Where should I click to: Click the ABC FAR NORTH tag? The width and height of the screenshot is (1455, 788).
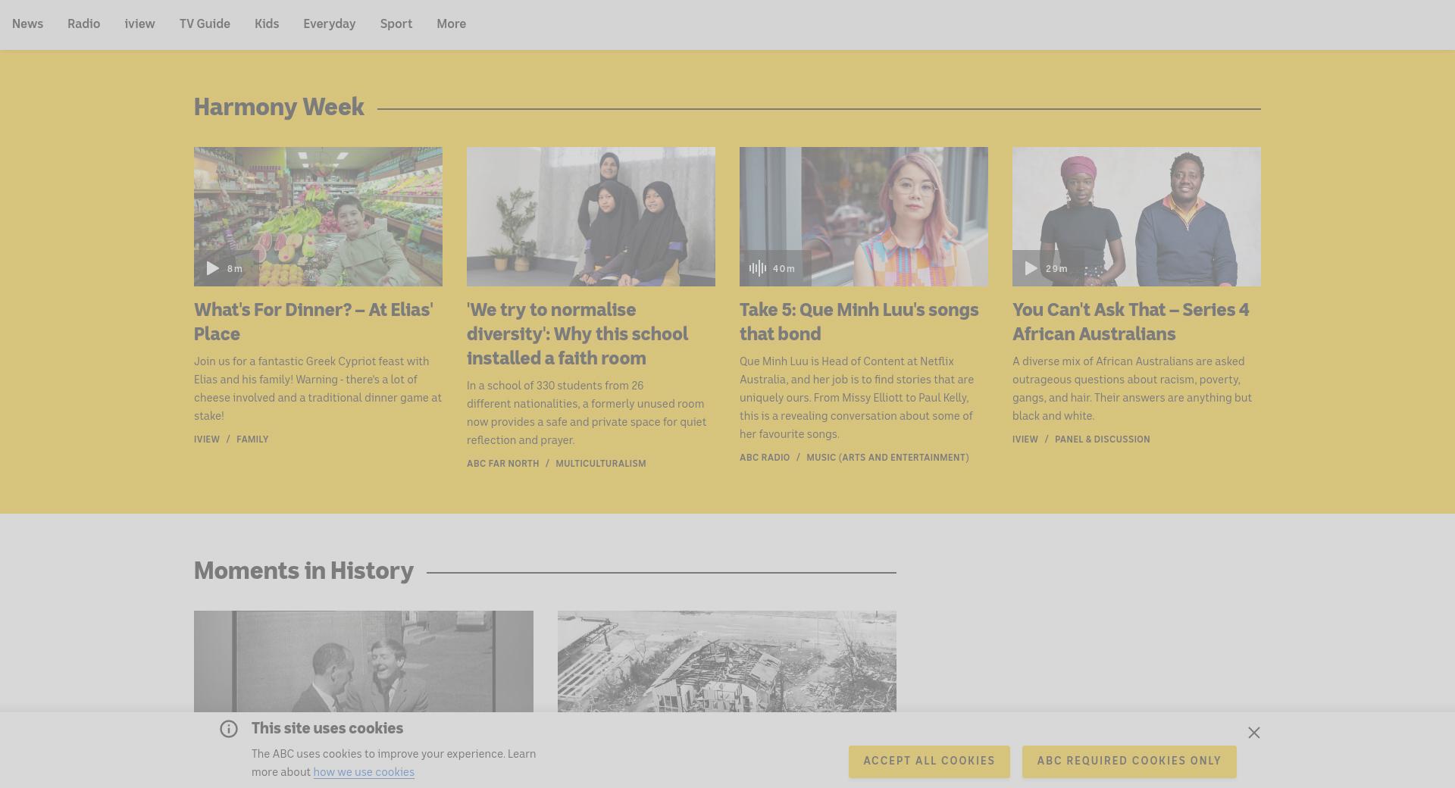pyautogui.click(x=503, y=464)
